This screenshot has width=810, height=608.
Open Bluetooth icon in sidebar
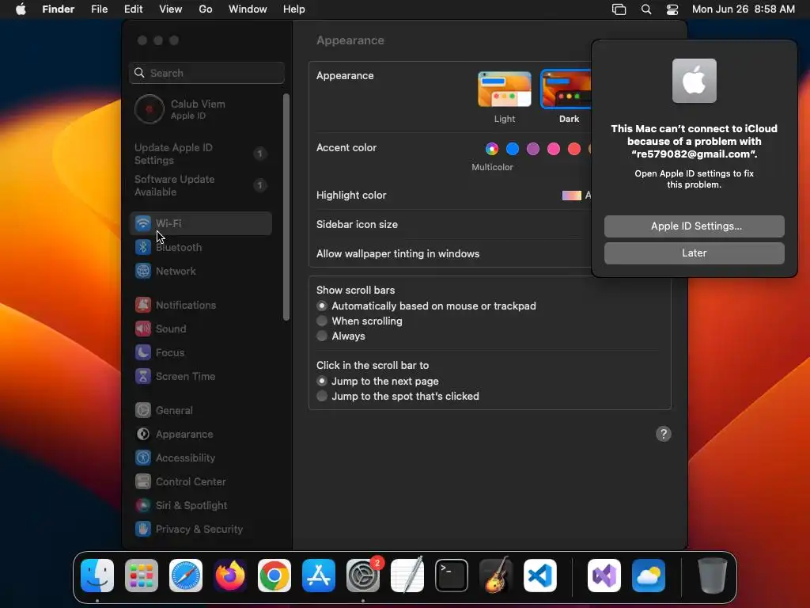pos(143,247)
